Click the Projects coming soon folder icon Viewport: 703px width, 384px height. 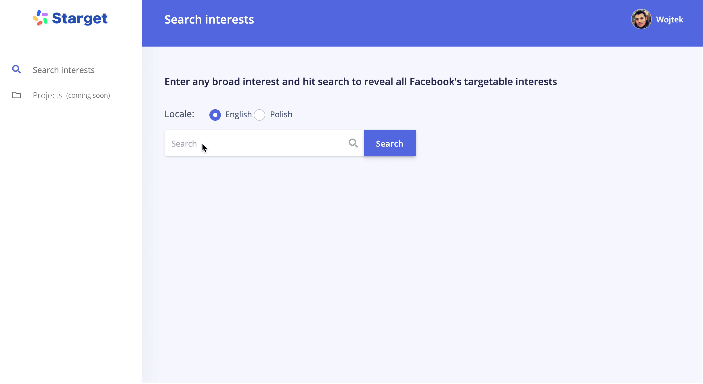tap(16, 95)
